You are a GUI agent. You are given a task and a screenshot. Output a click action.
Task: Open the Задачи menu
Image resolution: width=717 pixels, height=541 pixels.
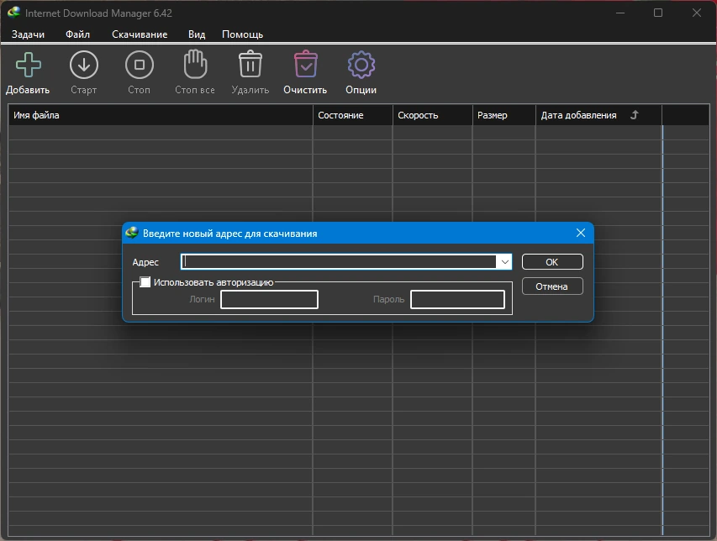28,34
